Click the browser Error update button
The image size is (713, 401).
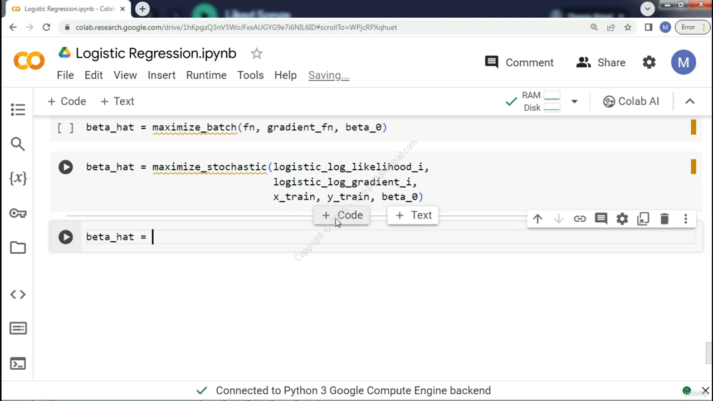click(692, 27)
